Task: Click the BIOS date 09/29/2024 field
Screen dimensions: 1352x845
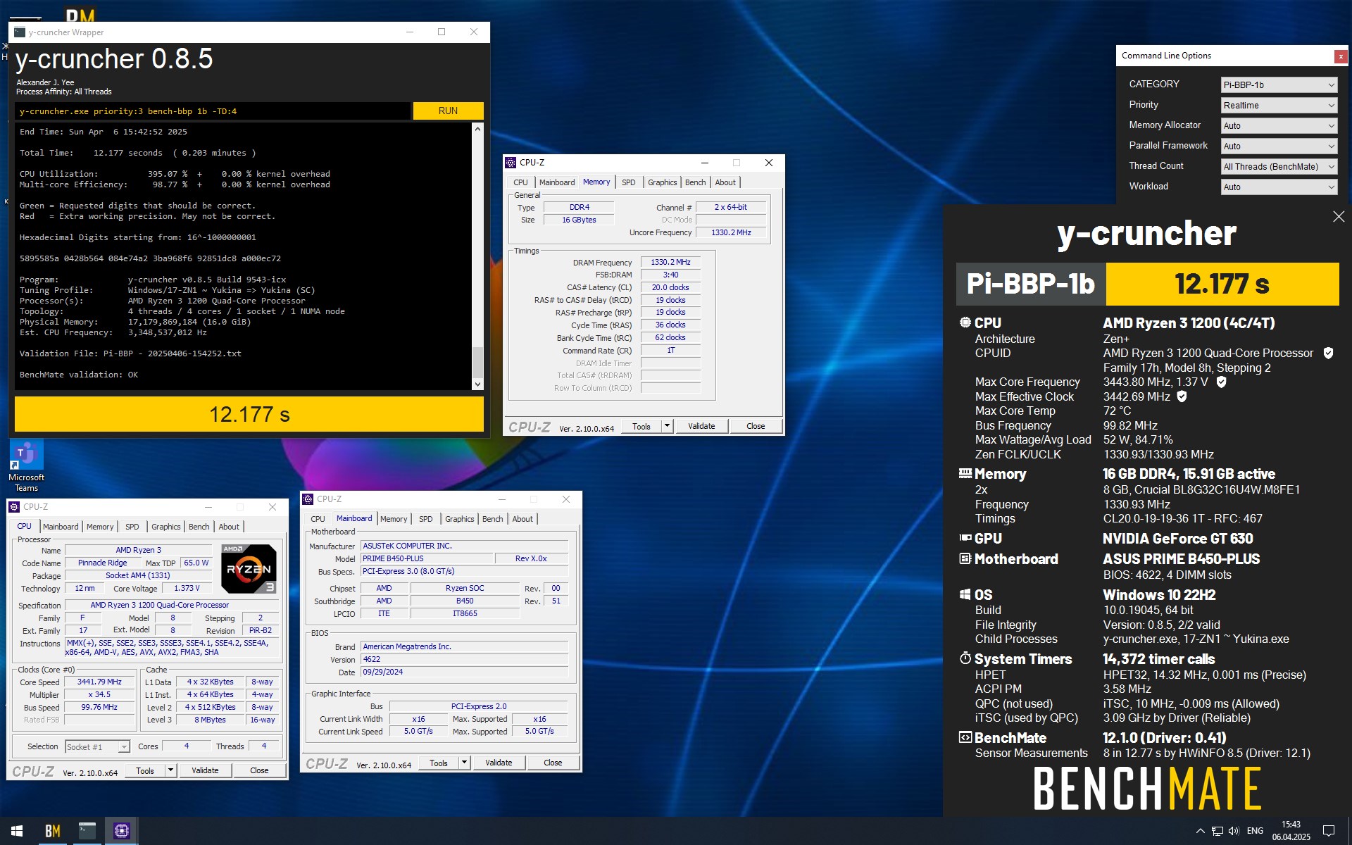Action: tap(464, 672)
